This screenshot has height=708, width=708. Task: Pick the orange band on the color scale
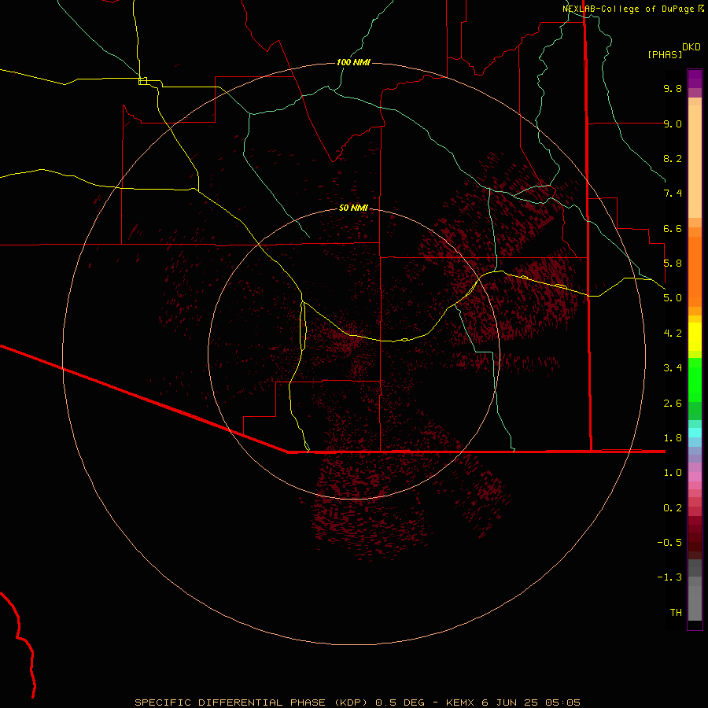(695, 271)
